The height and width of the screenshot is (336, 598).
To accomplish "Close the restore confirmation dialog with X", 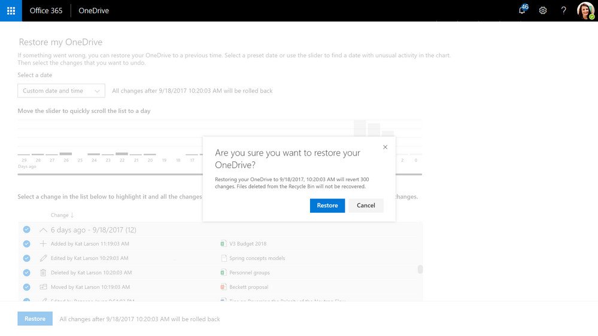I will tap(385, 147).
